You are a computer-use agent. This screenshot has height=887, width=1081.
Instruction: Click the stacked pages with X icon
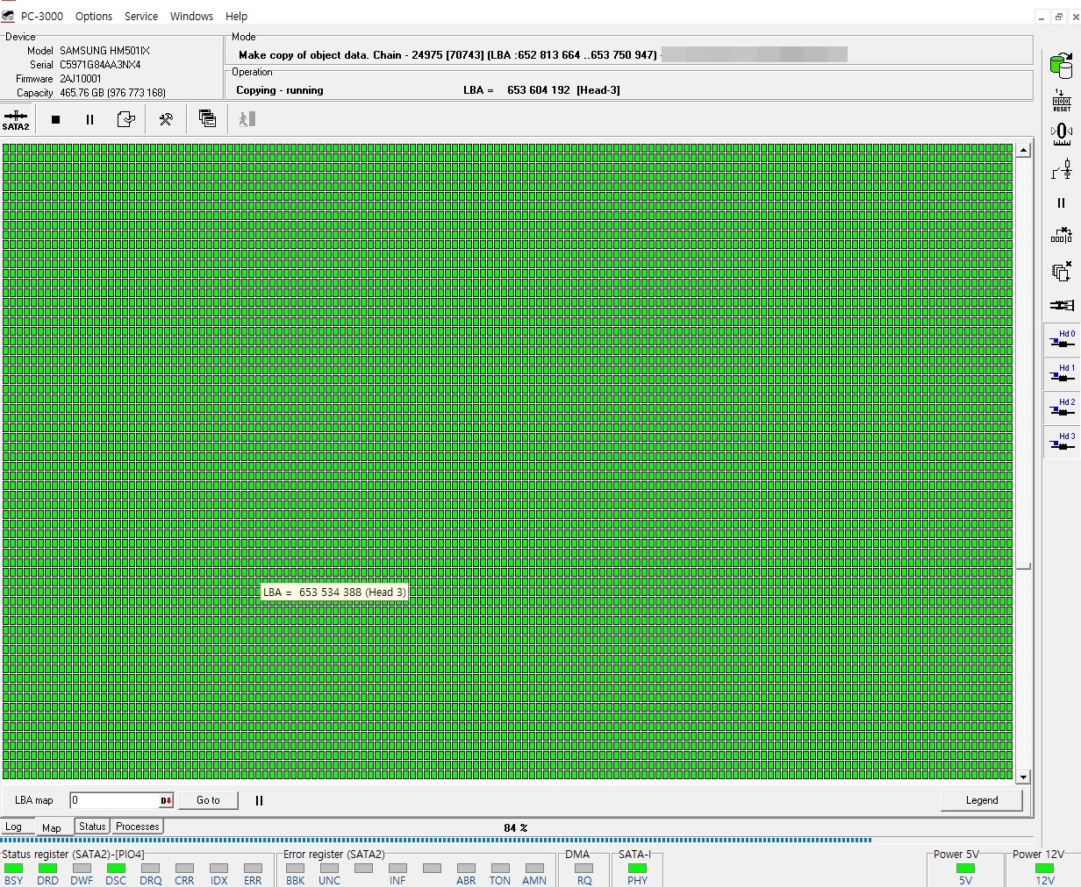(x=1061, y=271)
